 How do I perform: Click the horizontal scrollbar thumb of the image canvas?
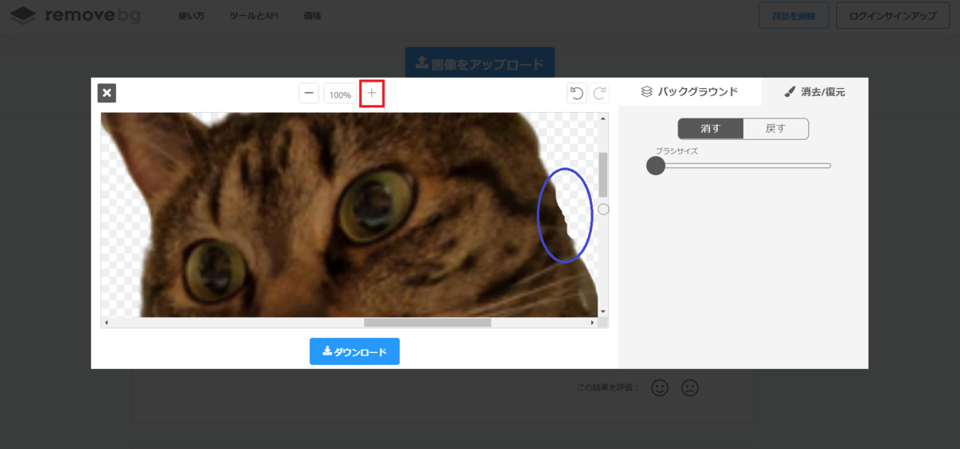tap(427, 323)
